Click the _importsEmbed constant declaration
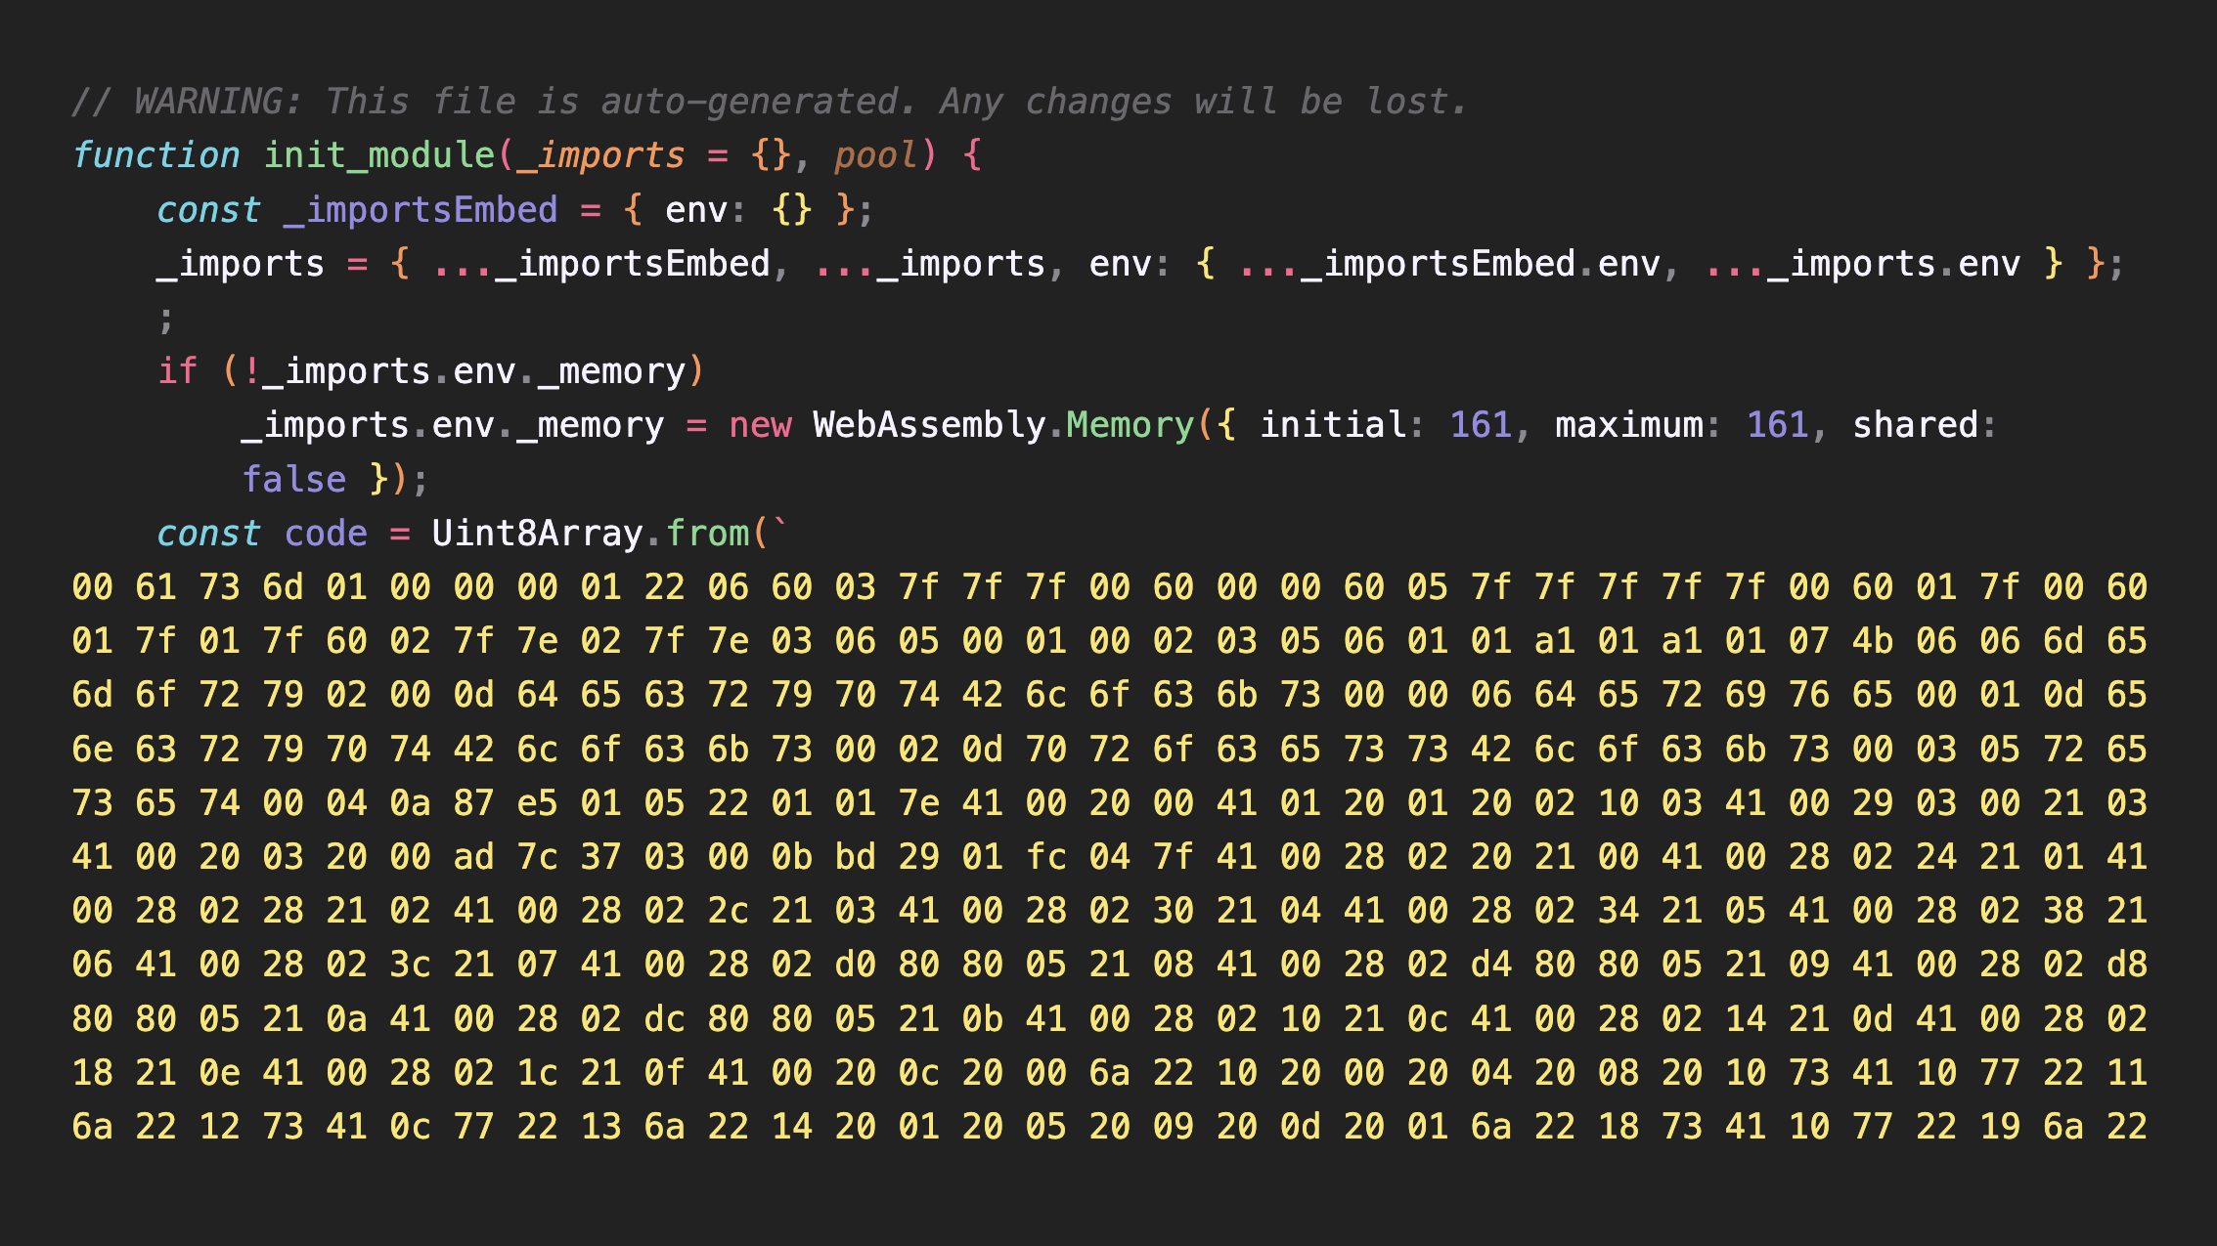2217x1246 pixels. (x=420, y=210)
